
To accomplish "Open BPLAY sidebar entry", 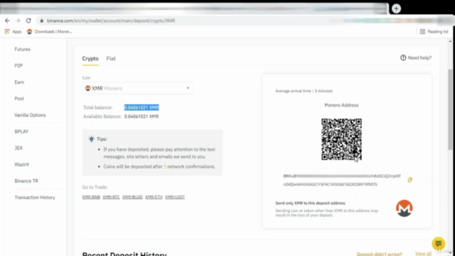I will tap(21, 132).
